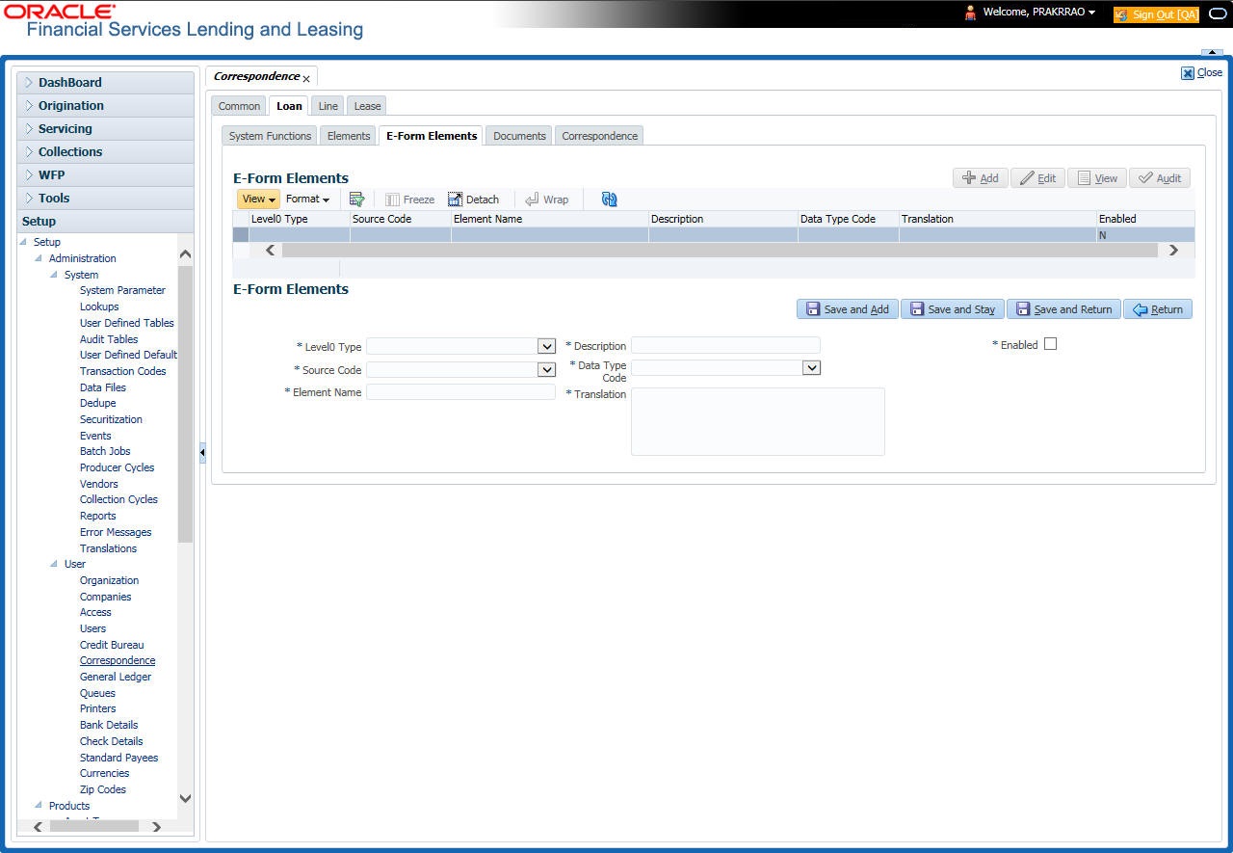Close the Correspondence tab with the x
1233x853 pixels.
(x=306, y=78)
